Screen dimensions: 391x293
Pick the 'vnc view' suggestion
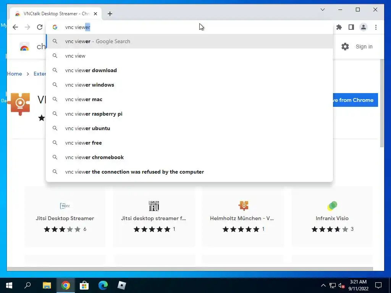[189, 56]
